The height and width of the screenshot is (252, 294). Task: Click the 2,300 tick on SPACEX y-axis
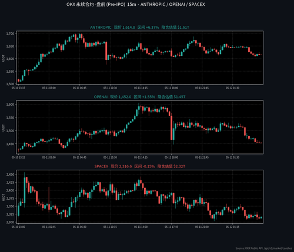point(10,222)
